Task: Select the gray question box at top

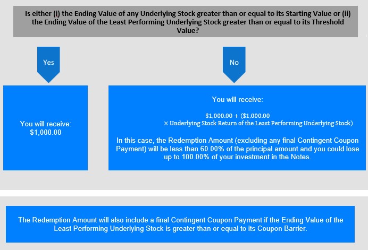Action: (x=186, y=22)
